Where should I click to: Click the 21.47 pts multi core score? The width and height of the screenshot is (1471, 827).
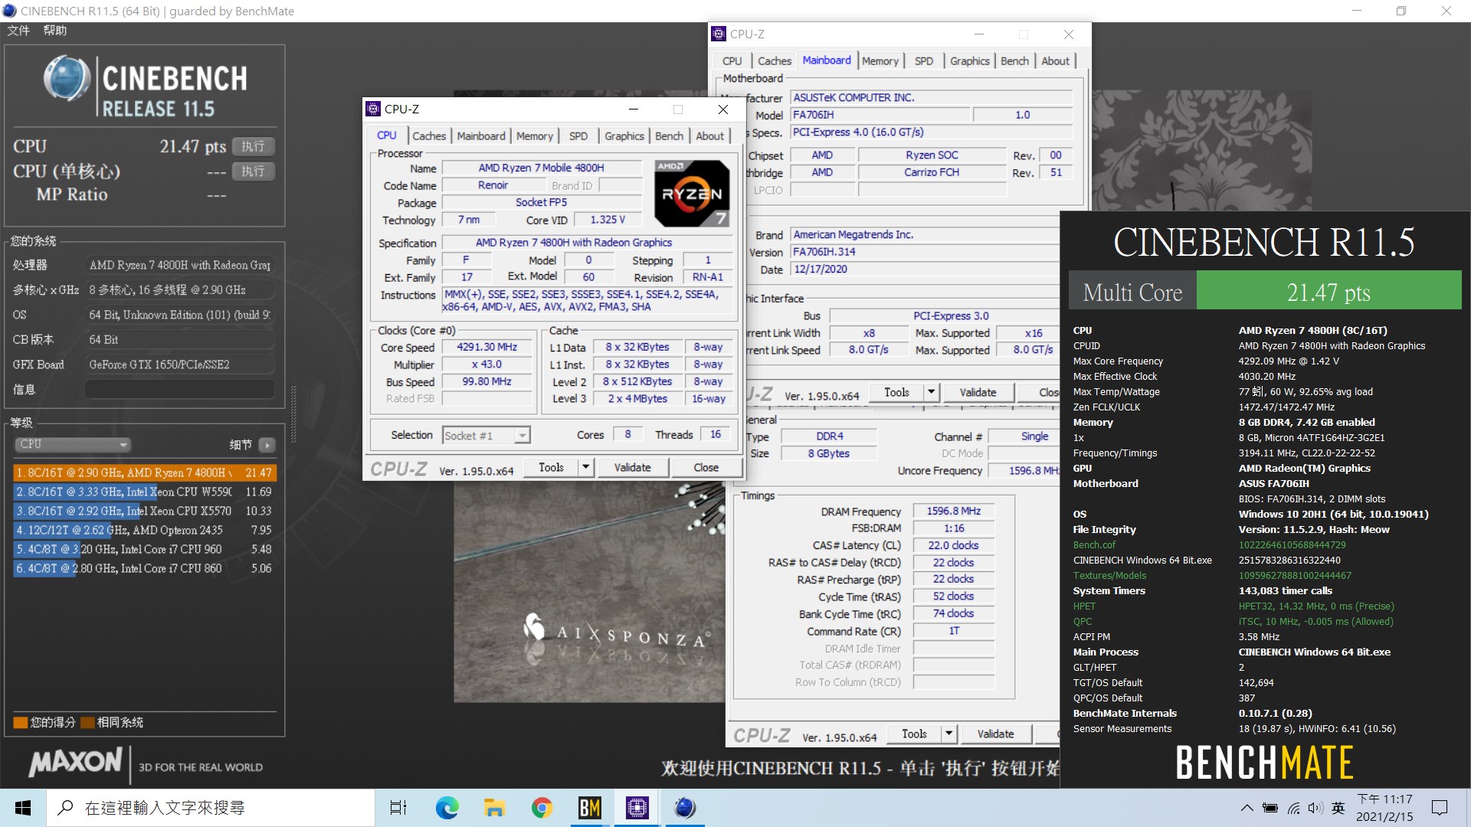pyautogui.click(x=1328, y=292)
